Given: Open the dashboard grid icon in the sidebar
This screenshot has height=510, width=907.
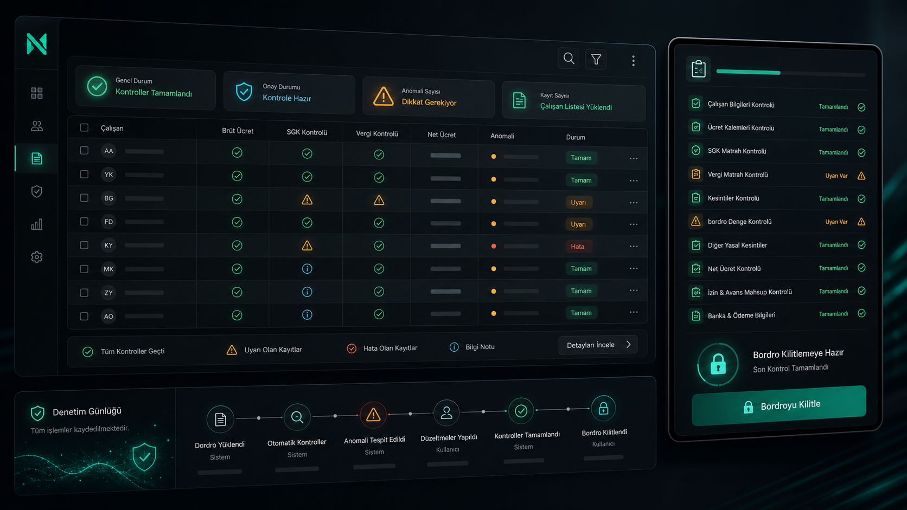Looking at the screenshot, I should 37,93.
